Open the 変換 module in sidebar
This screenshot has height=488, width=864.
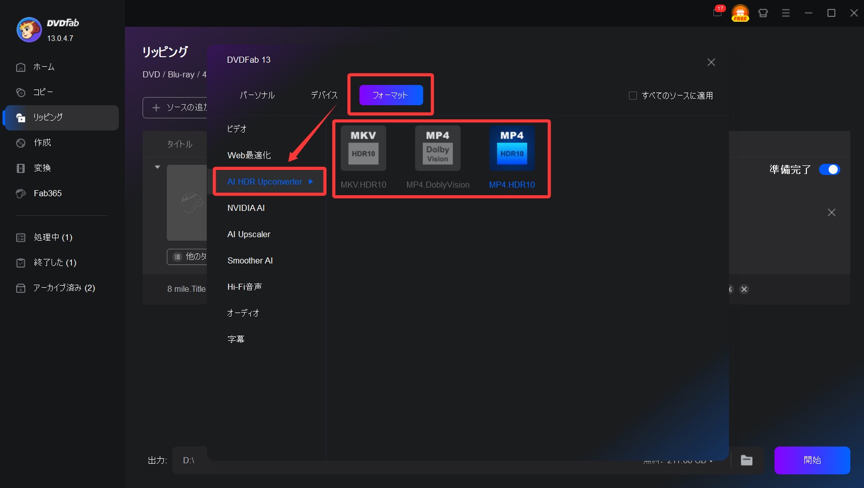coord(62,168)
